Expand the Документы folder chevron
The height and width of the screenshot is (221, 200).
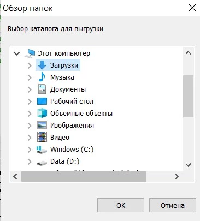[30, 89]
